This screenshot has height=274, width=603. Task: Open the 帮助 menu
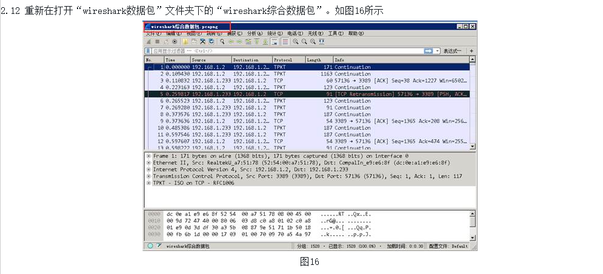point(356,33)
